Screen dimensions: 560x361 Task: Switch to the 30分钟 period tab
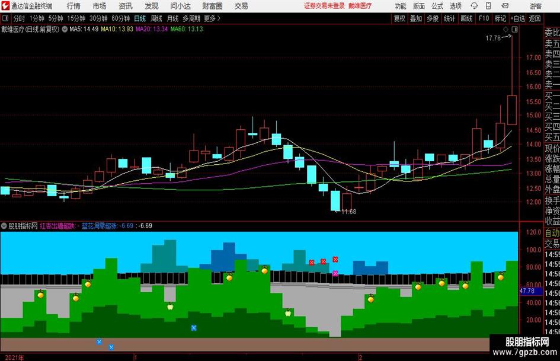tap(98, 18)
